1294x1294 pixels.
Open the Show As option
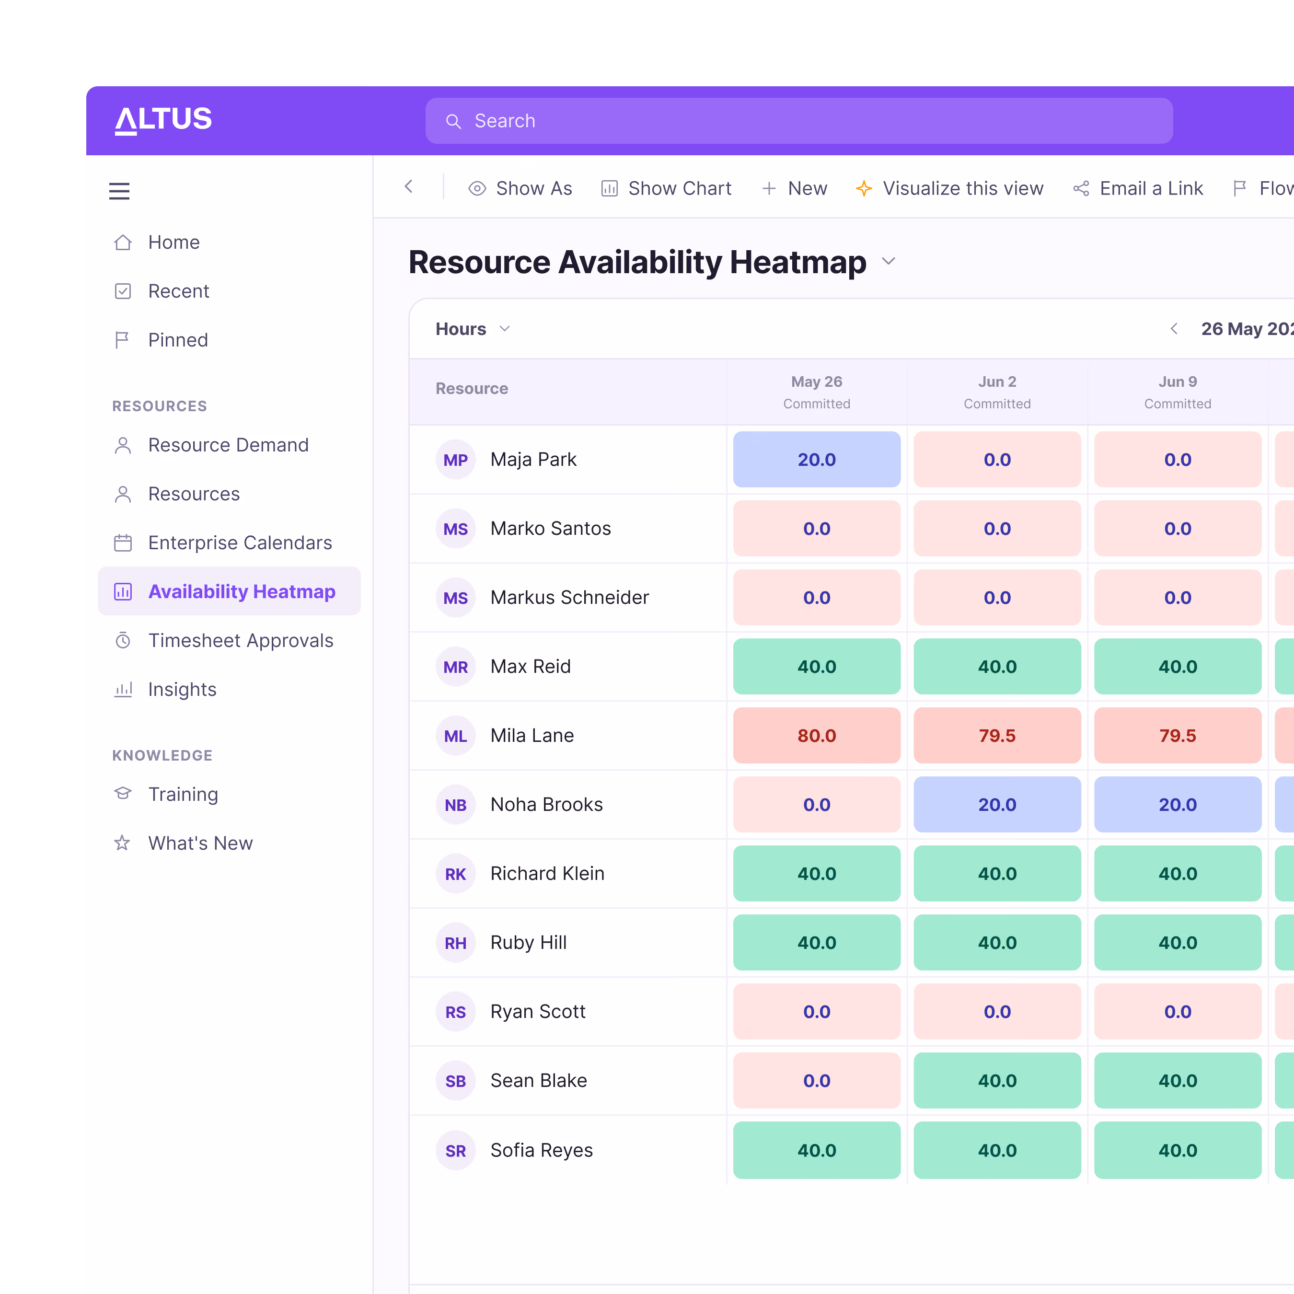[x=520, y=188]
